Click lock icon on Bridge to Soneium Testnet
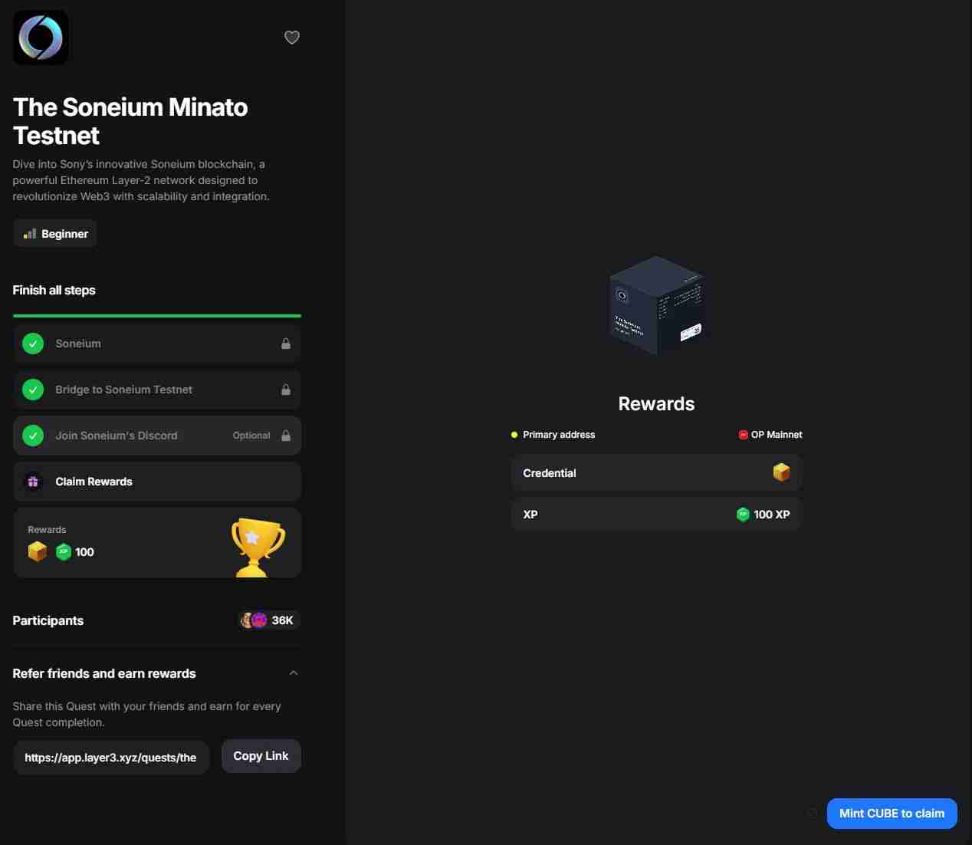 click(286, 390)
